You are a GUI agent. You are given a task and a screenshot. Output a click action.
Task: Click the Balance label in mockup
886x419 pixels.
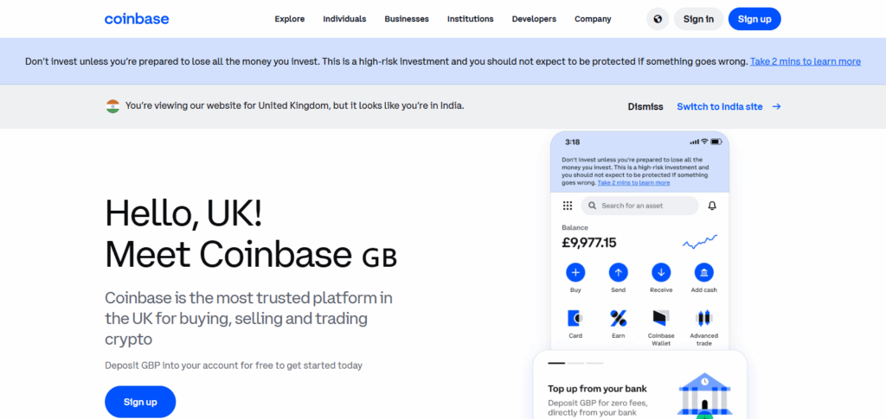[x=575, y=228]
